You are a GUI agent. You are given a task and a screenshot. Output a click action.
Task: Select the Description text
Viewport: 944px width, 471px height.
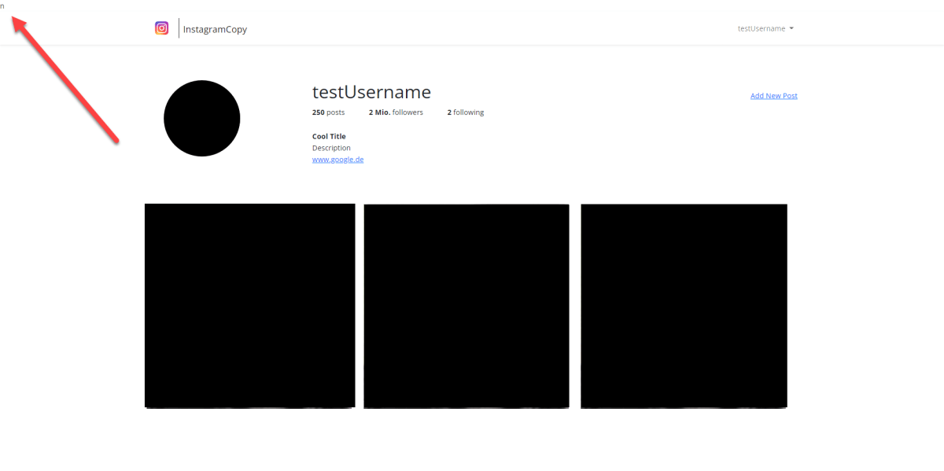(x=331, y=147)
